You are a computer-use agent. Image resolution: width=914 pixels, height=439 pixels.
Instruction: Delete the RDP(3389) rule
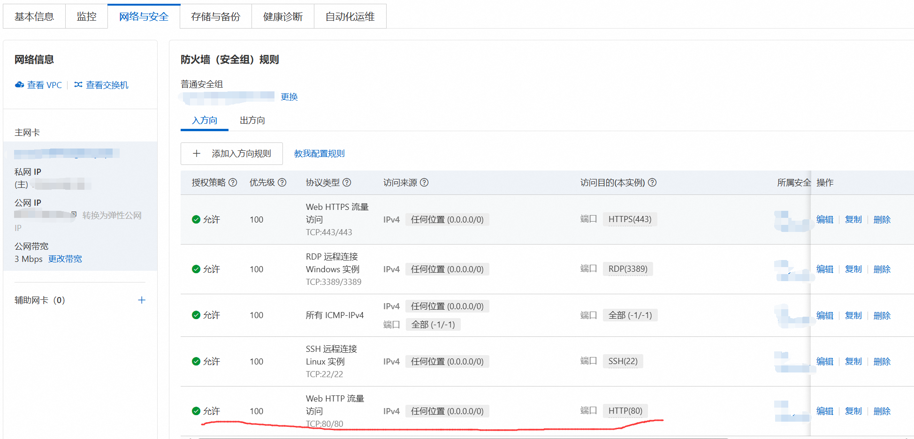click(x=882, y=269)
